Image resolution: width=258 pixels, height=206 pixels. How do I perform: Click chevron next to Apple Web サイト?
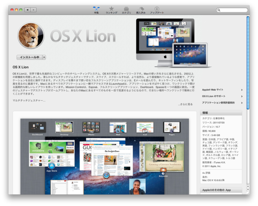click(x=242, y=90)
